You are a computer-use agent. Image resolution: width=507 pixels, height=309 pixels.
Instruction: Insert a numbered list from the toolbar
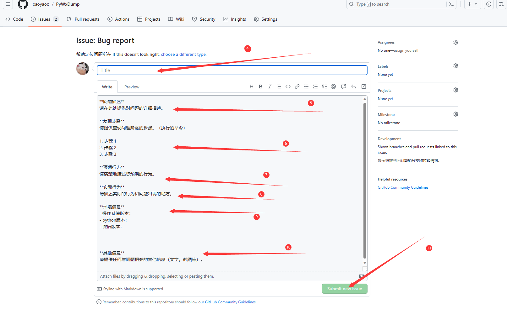[x=315, y=87]
